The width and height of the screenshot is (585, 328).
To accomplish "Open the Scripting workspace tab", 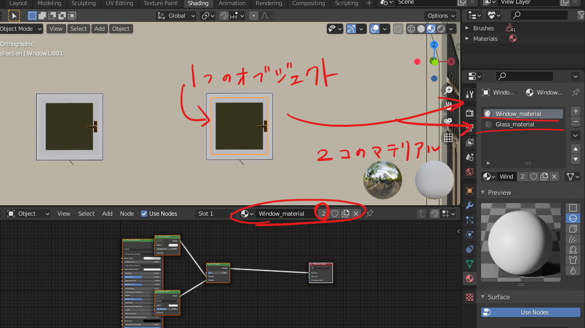I will coord(346,3).
